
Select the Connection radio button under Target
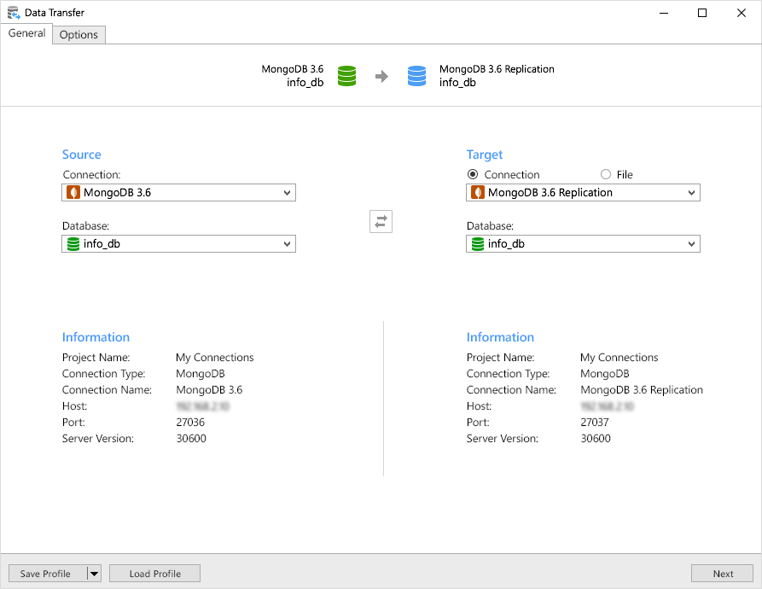coord(473,174)
